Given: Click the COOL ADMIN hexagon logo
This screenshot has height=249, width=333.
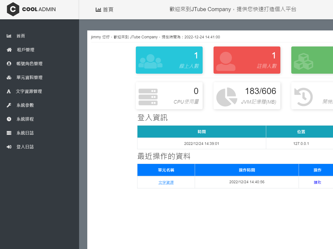Looking at the screenshot, I should tap(13, 9).
